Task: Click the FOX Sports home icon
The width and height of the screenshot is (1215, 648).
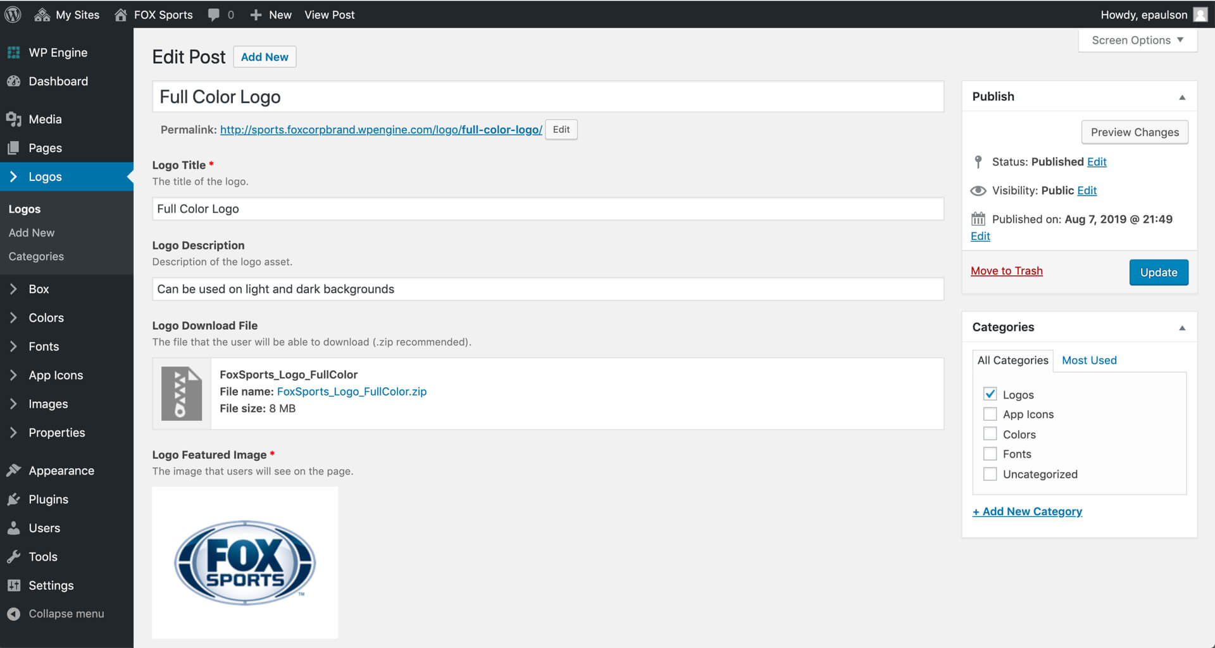Action: tap(120, 15)
